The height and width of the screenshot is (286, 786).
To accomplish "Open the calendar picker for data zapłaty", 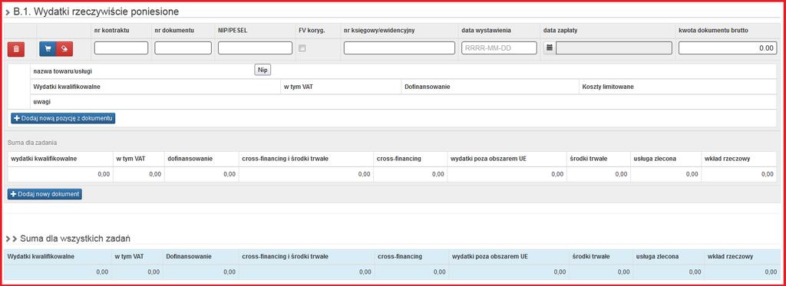I will tap(550, 48).
